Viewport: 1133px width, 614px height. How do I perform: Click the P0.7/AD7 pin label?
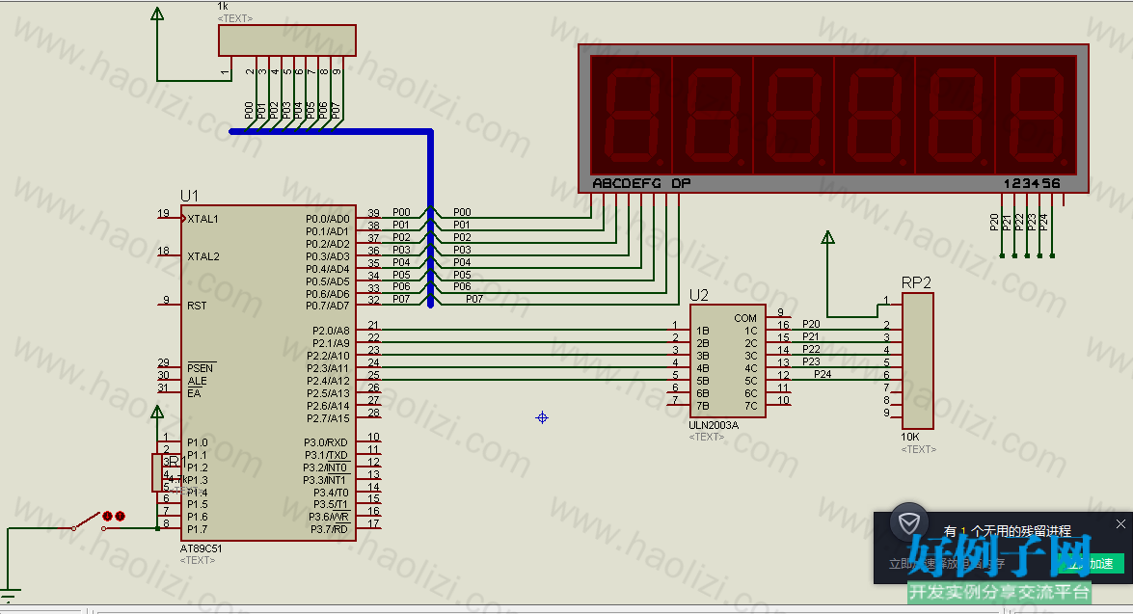[327, 306]
